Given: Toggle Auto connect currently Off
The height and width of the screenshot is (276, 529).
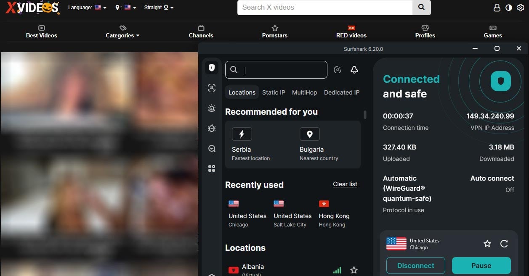Looking at the screenshot, I should (x=492, y=184).
